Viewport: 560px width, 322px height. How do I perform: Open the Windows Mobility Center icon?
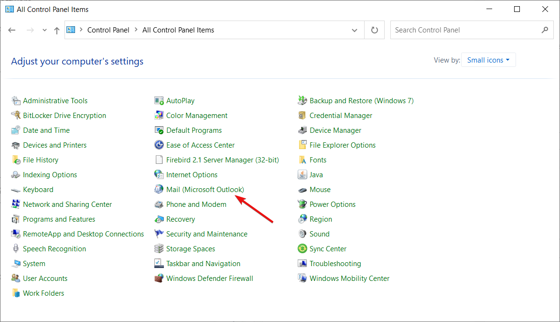click(302, 279)
